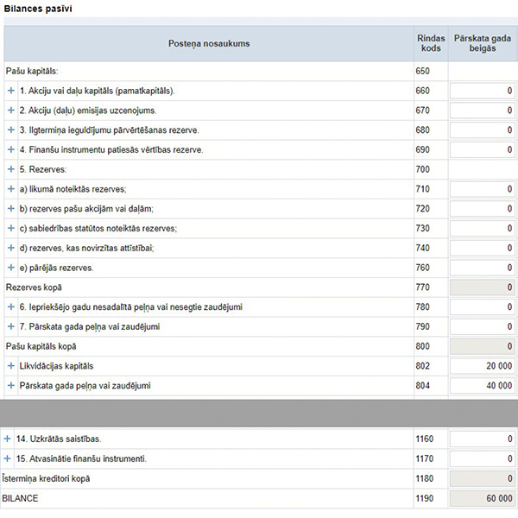The image size is (518, 518).
Task: Expand Atvasinātie finanšu instrumenti row
Action: (x=7, y=458)
